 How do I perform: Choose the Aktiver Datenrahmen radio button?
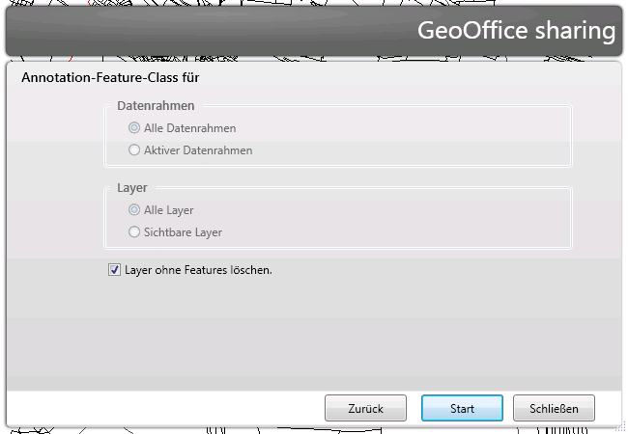[134, 150]
